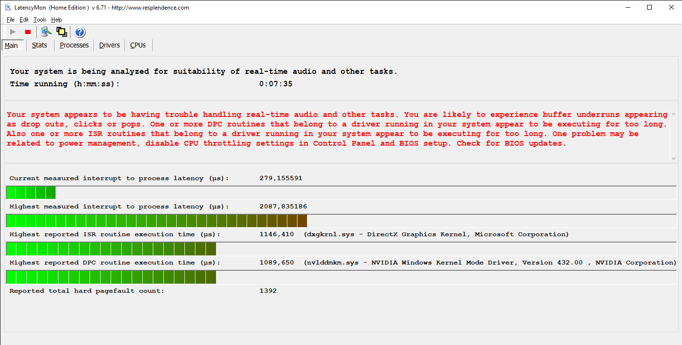Stop monitoring with the red square button
The width and height of the screenshot is (682, 345).
click(28, 32)
